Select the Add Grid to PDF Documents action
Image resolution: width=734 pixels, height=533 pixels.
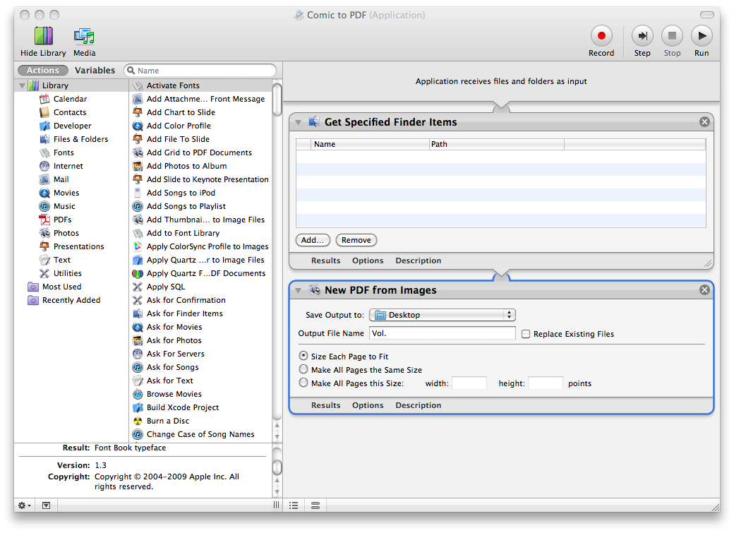click(x=200, y=152)
